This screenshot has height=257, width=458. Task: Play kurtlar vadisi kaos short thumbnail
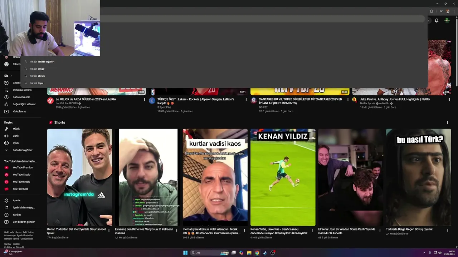tap(215, 177)
